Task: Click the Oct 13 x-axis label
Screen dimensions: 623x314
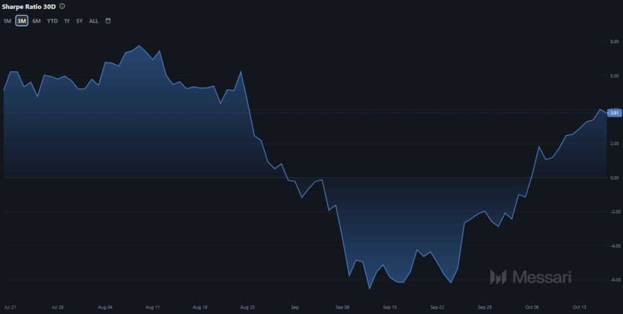Action: (579, 307)
